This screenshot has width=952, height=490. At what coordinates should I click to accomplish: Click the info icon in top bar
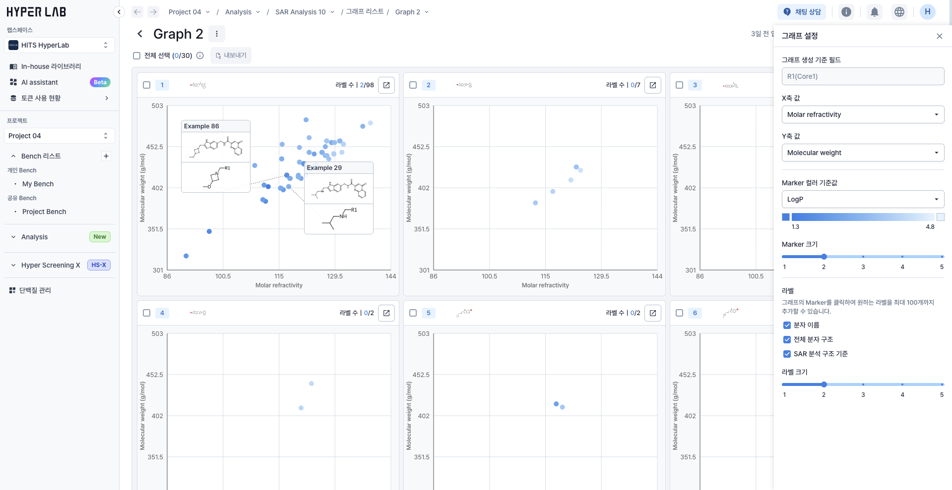(846, 12)
